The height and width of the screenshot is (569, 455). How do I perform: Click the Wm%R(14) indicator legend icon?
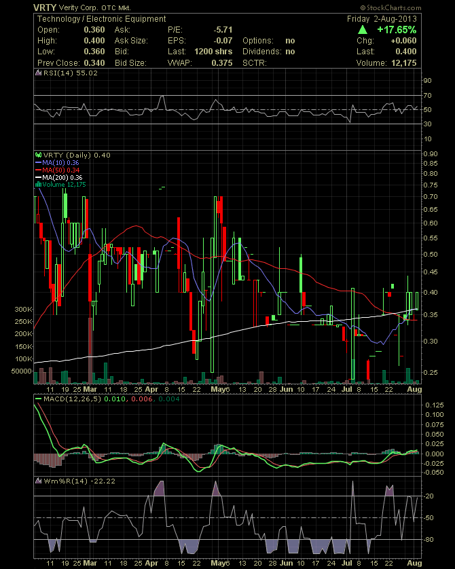[x=39, y=481]
